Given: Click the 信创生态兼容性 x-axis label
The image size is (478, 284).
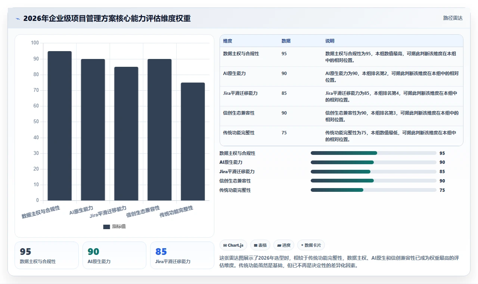Looking at the screenshot, I should (x=143, y=211).
